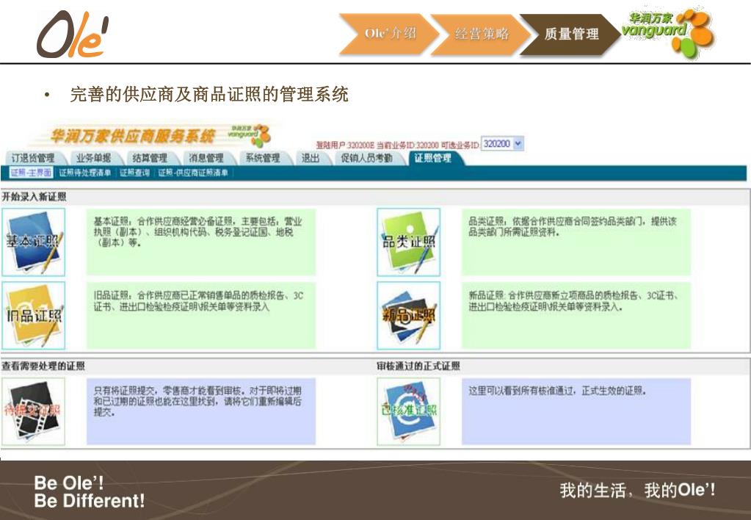Select the 证照管理 tab
Screen dimensions: 751x520
(433, 158)
